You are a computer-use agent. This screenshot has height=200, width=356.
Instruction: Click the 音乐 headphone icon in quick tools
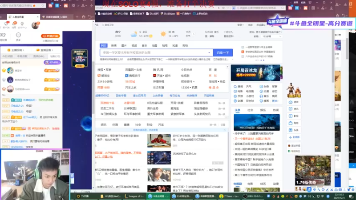tap(261, 96)
